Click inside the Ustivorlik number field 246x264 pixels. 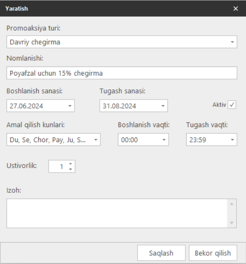coord(58,167)
